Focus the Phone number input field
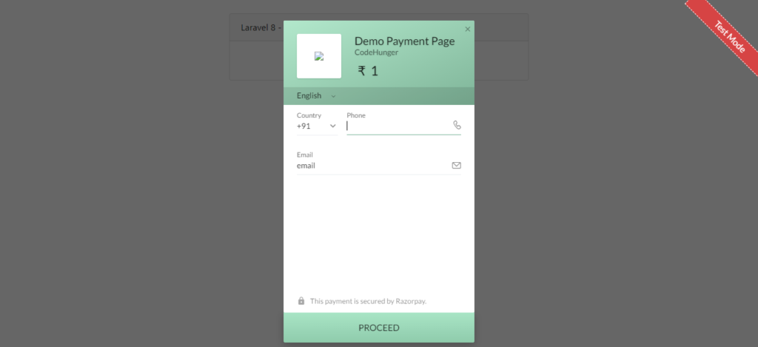Image resolution: width=758 pixels, height=347 pixels. pos(399,126)
